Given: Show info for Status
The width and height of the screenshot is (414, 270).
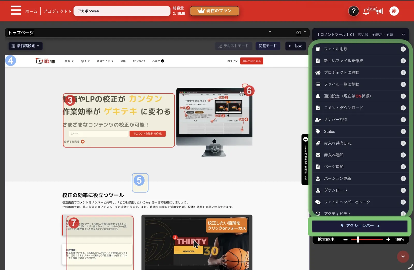Looking at the screenshot, I should (x=403, y=132).
